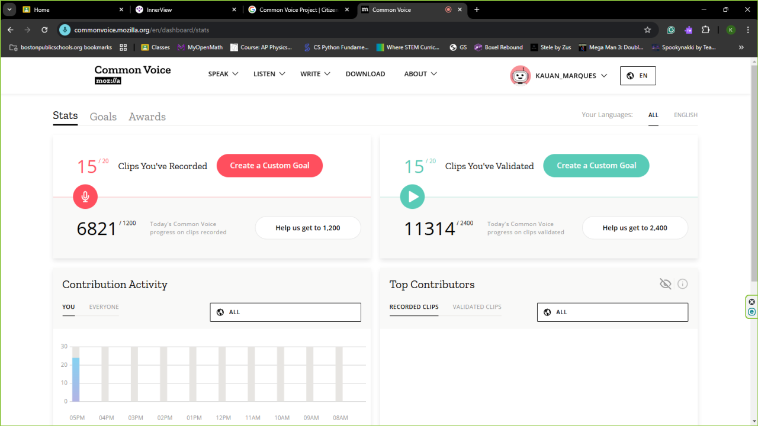The height and width of the screenshot is (426, 758).
Task: Click the address bar URL
Action: pyautogui.click(x=142, y=30)
